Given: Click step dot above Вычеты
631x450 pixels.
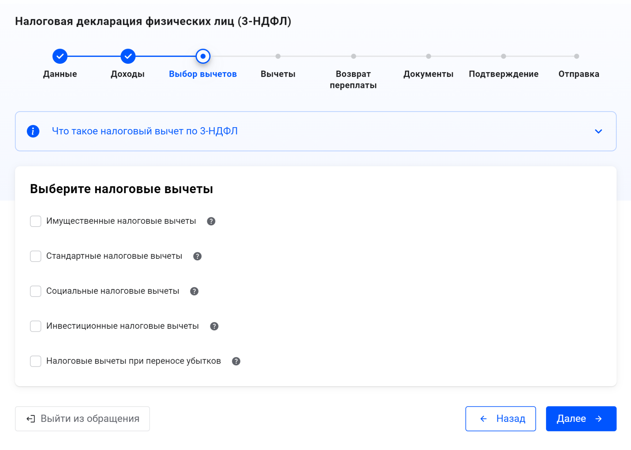Looking at the screenshot, I should click(278, 56).
